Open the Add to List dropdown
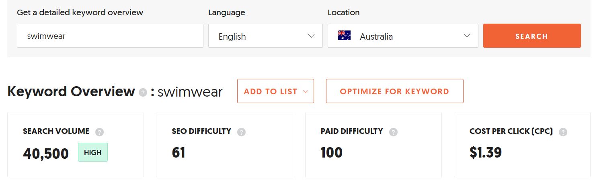This screenshot has width=593, height=180. pyautogui.click(x=275, y=91)
